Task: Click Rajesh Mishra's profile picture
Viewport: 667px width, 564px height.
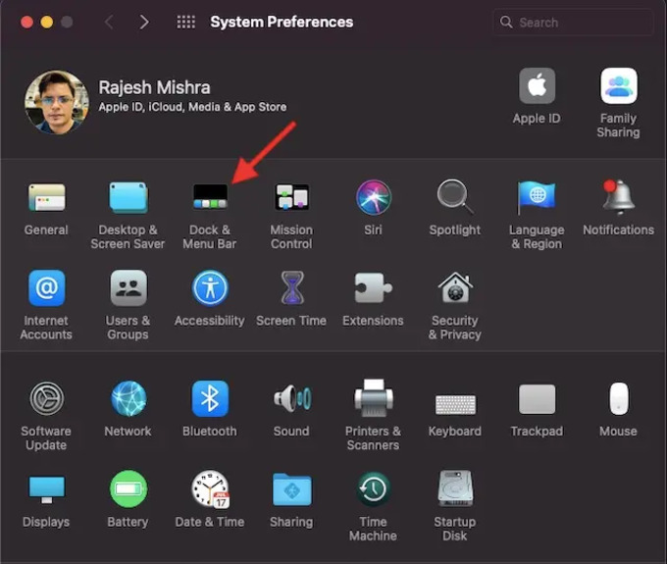Action: (57, 103)
